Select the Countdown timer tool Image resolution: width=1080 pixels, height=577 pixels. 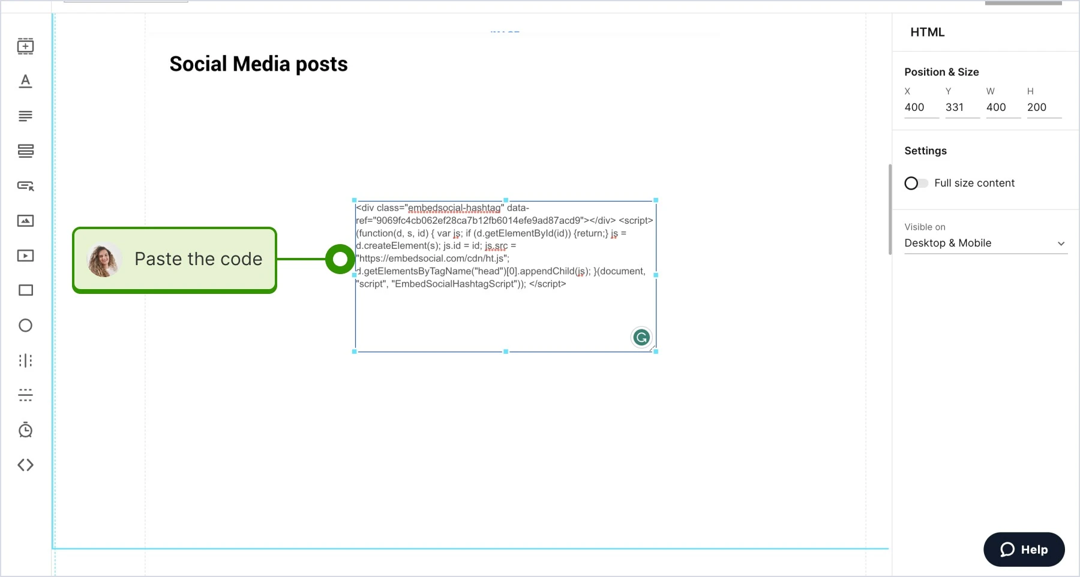(25, 430)
